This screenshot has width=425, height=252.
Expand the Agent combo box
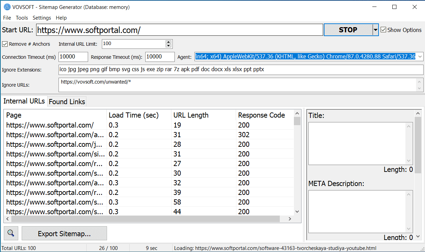[420, 56]
